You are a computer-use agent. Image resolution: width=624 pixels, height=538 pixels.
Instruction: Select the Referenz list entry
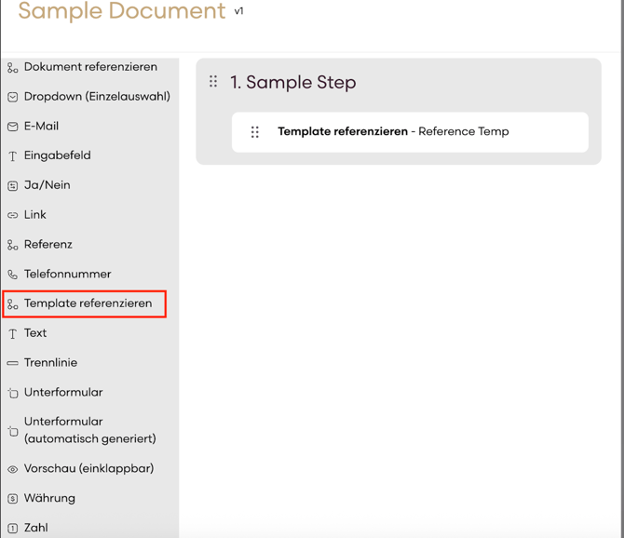coord(47,245)
